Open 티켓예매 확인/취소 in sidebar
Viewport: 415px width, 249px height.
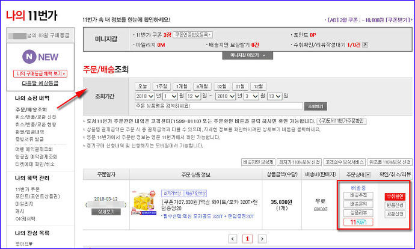pos(35,164)
